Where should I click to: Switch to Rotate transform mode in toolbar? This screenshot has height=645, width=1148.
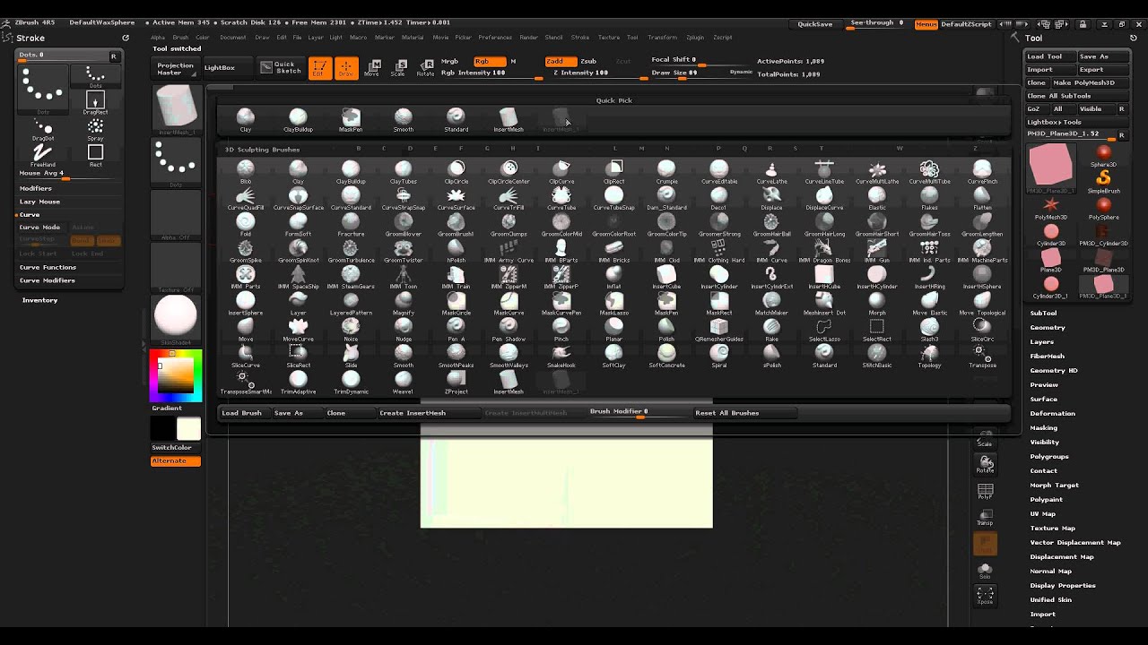coord(425,68)
